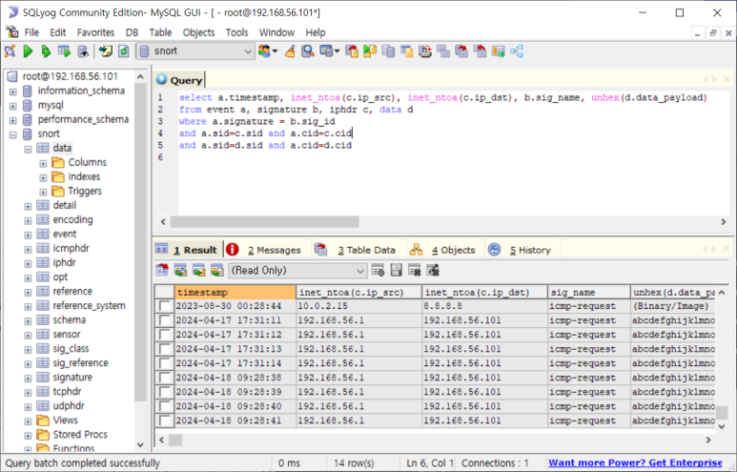Click the inet_ntoa(c.ip_src) column header

pyautogui.click(x=358, y=292)
